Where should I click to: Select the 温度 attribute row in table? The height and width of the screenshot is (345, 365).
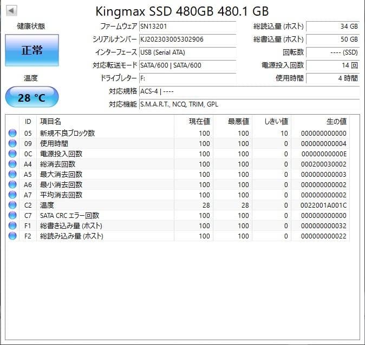coord(178,205)
